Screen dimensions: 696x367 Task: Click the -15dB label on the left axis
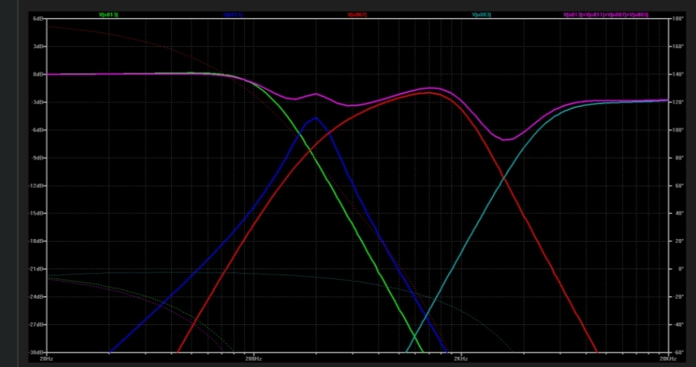pos(36,213)
